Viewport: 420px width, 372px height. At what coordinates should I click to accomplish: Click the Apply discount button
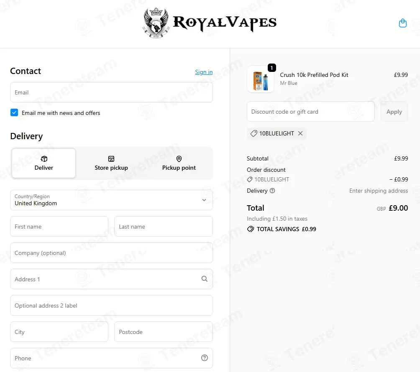point(394,112)
